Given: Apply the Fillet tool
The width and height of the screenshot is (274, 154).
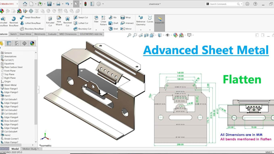Looking at the screenshot, I should tap(96, 19).
